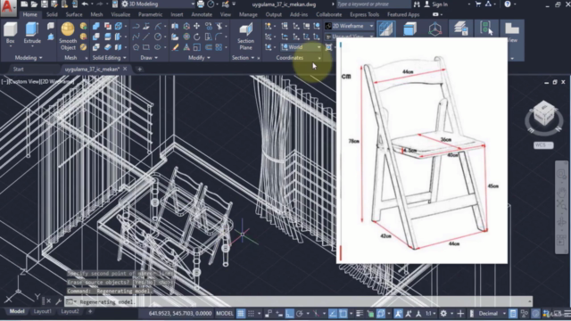Image resolution: width=571 pixels, height=321 pixels.
Task: Expand the Draw panel
Action: (149, 57)
